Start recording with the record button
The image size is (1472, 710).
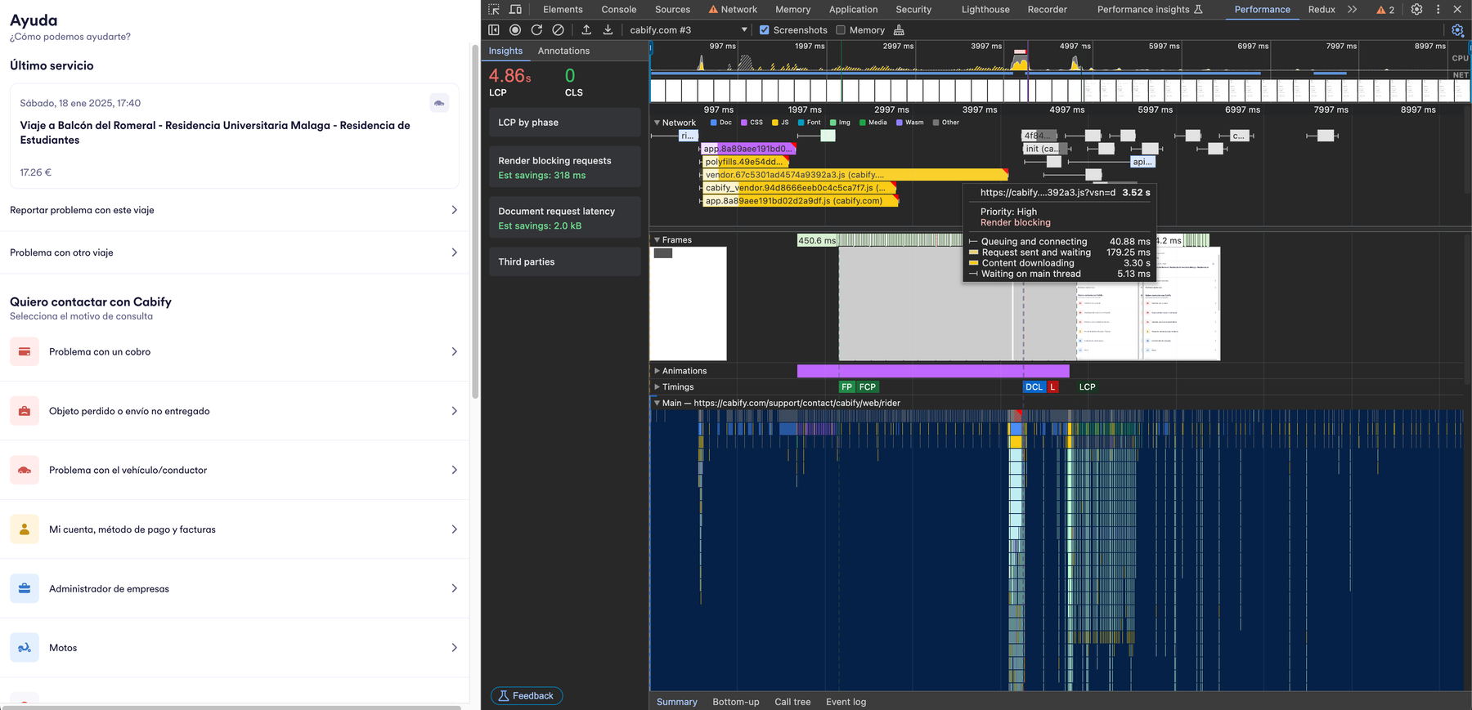pos(515,30)
